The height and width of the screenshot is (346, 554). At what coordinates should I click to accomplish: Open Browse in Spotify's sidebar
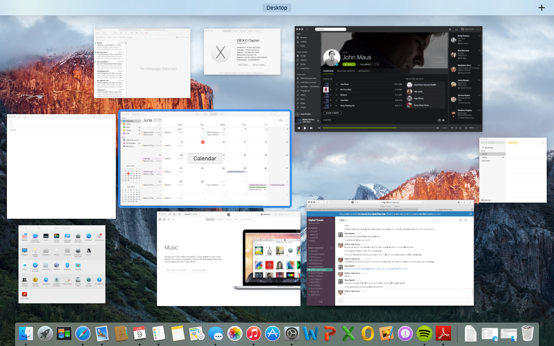(304, 38)
